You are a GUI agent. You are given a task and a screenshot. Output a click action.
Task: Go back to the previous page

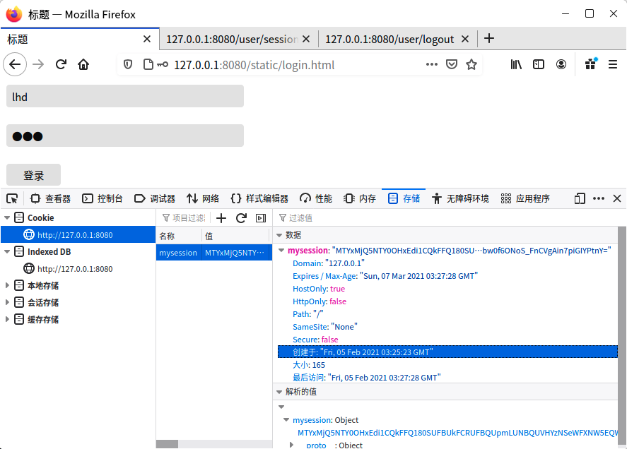tap(15, 64)
